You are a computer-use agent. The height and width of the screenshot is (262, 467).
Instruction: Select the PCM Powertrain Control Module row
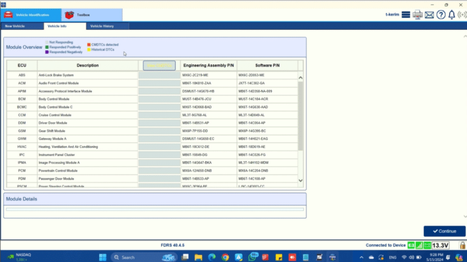152,171
